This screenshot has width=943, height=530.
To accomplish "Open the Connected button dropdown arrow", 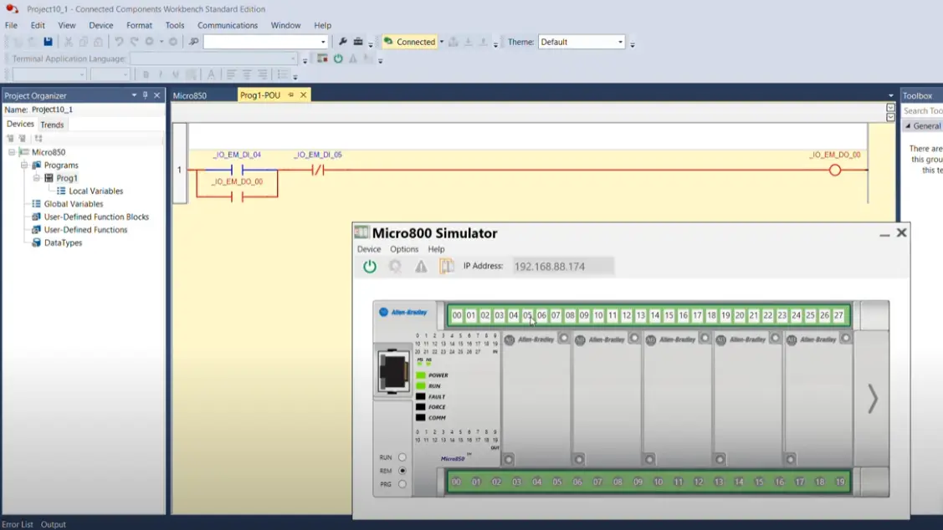I will coord(442,42).
